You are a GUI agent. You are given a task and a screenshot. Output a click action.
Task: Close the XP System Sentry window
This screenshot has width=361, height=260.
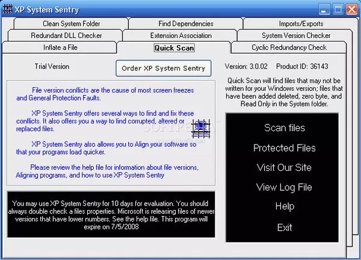click(x=350, y=9)
